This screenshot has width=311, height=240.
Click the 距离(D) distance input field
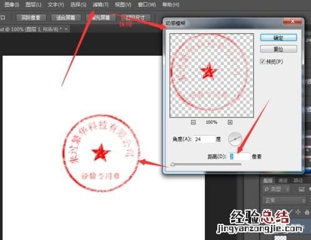click(239, 156)
